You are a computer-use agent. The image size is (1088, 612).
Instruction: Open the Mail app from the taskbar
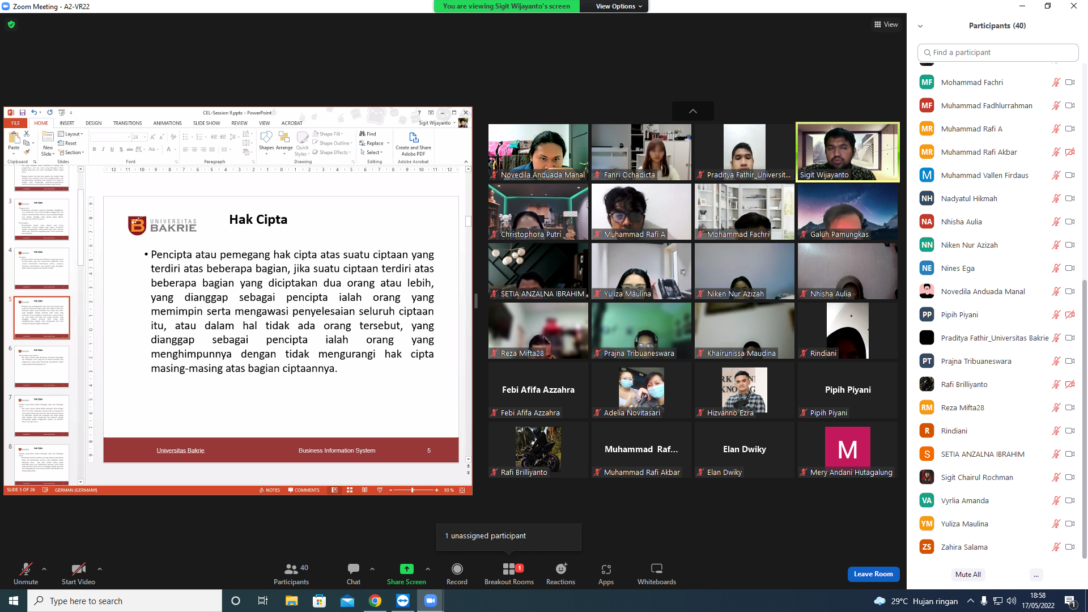(x=347, y=601)
